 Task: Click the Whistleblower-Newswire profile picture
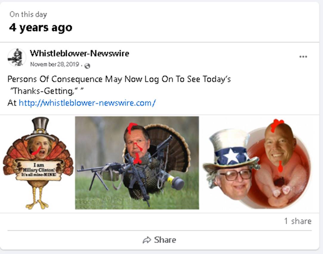(17, 58)
